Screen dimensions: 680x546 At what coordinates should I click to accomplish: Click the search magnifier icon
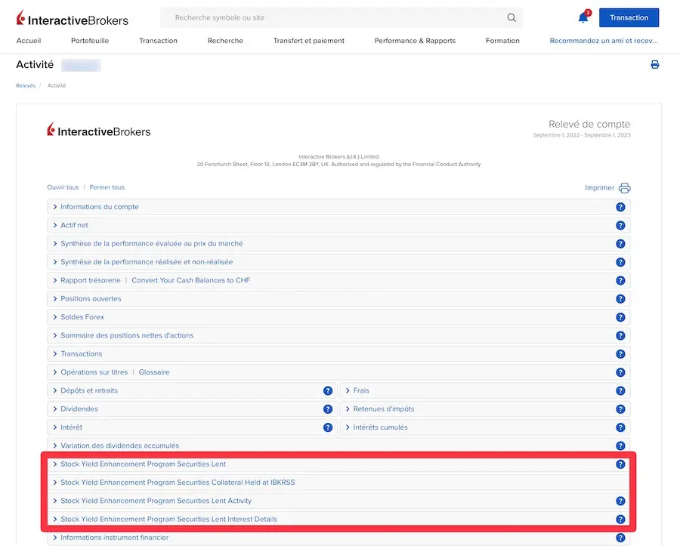point(512,17)
